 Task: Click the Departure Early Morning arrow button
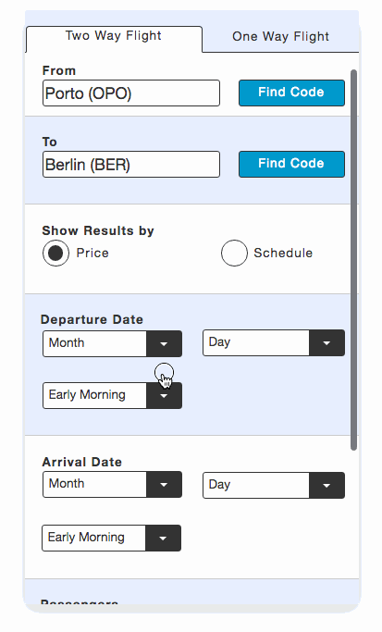click(x=164, y=396)
